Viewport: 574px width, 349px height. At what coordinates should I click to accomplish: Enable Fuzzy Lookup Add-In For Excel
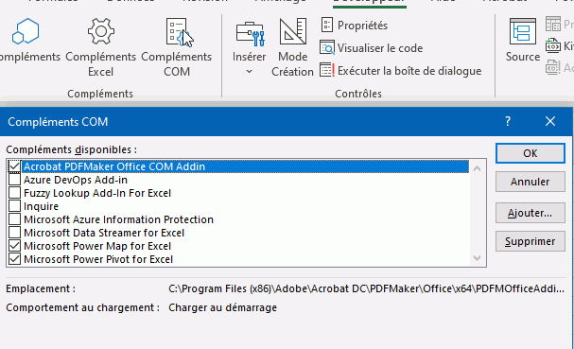[x=14, y=193]
